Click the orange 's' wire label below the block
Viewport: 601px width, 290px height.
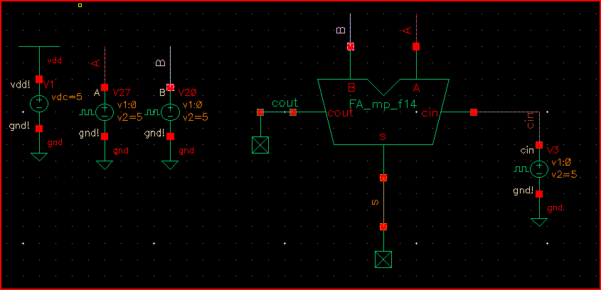[x=376, y=202]
